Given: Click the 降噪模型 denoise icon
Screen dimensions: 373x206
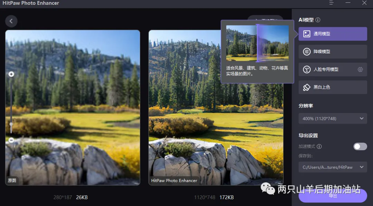Looking at the screenshot, I should click(x=307, y=52).
